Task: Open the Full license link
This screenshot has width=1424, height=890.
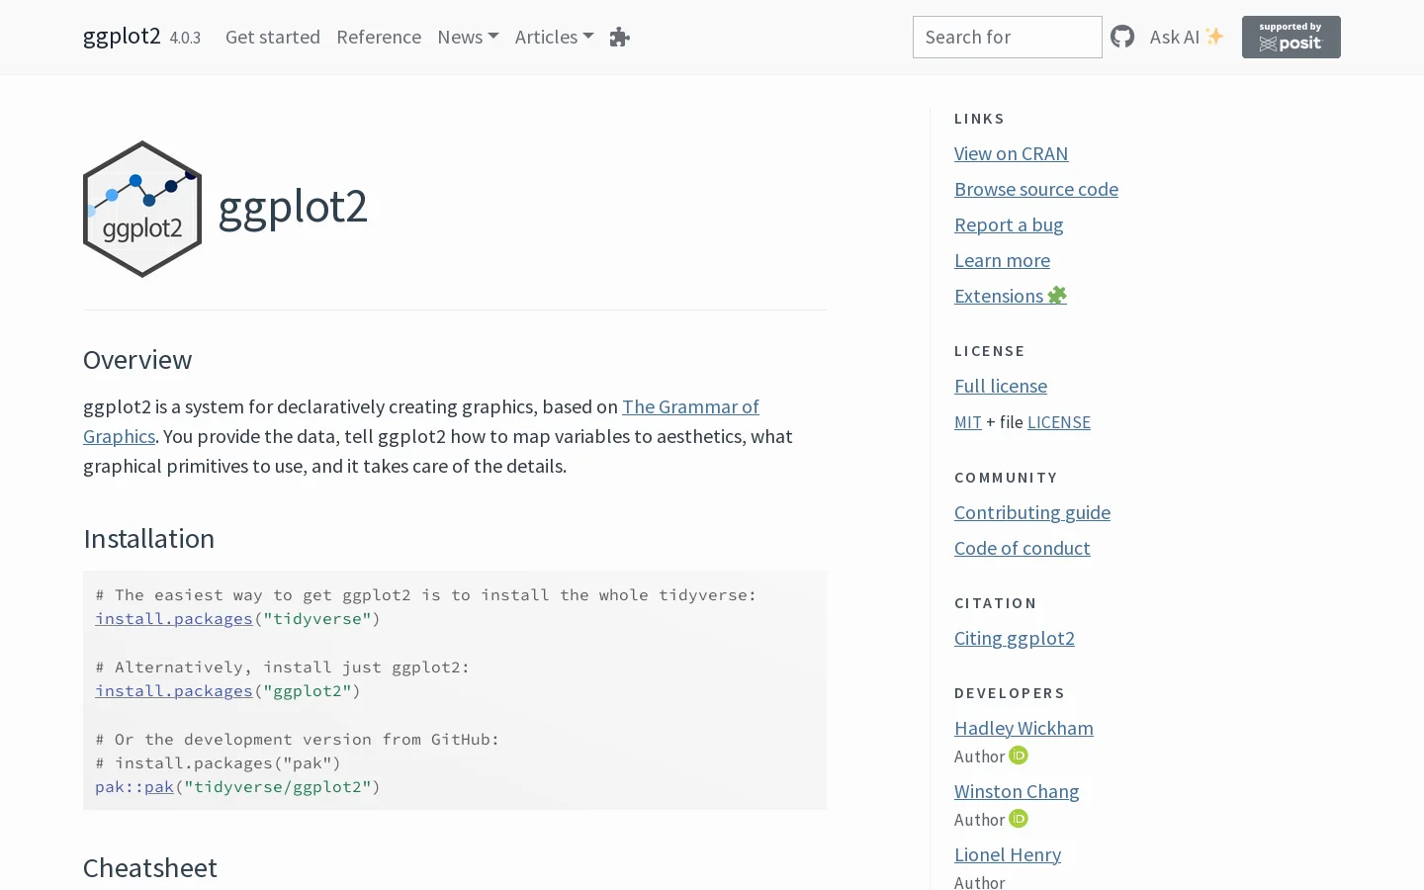Action: (1001, 386)
